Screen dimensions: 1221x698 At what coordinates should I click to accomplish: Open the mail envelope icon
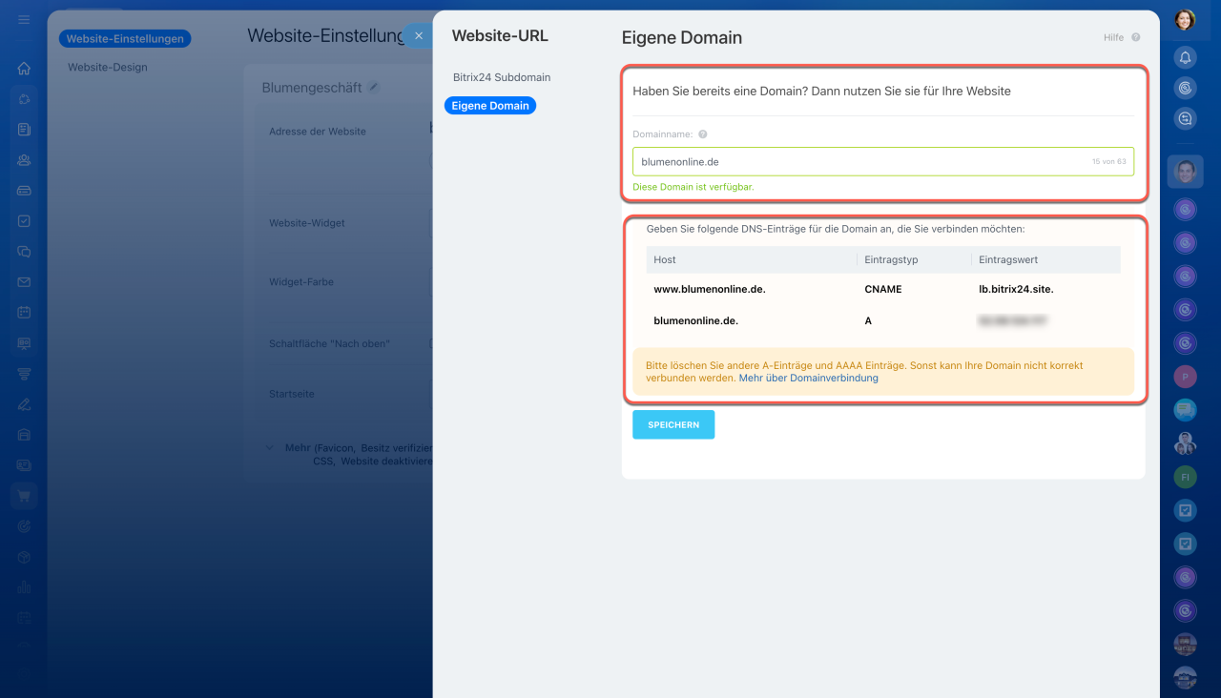pyautogui.click(x=24, y=282)
